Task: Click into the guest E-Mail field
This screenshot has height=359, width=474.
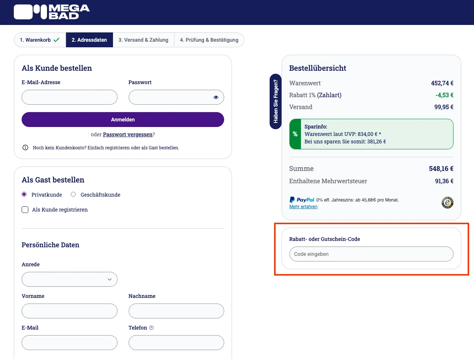Action: 69,343
